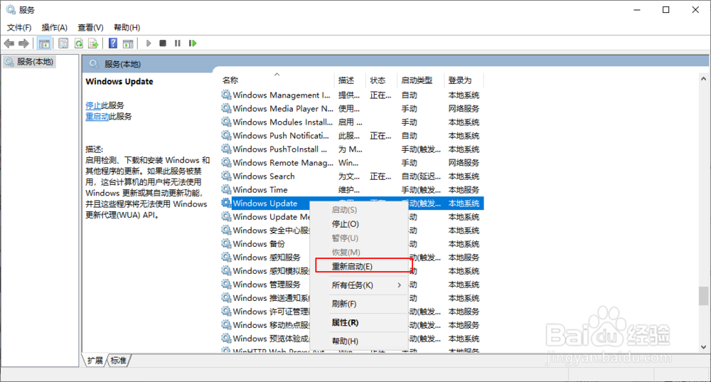Open the blue Help question-mark icon
Screen dimensions: 711x382
tap(113, 43)
